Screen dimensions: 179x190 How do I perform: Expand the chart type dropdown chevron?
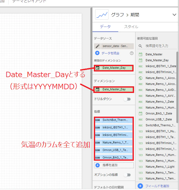pos(175,15)
